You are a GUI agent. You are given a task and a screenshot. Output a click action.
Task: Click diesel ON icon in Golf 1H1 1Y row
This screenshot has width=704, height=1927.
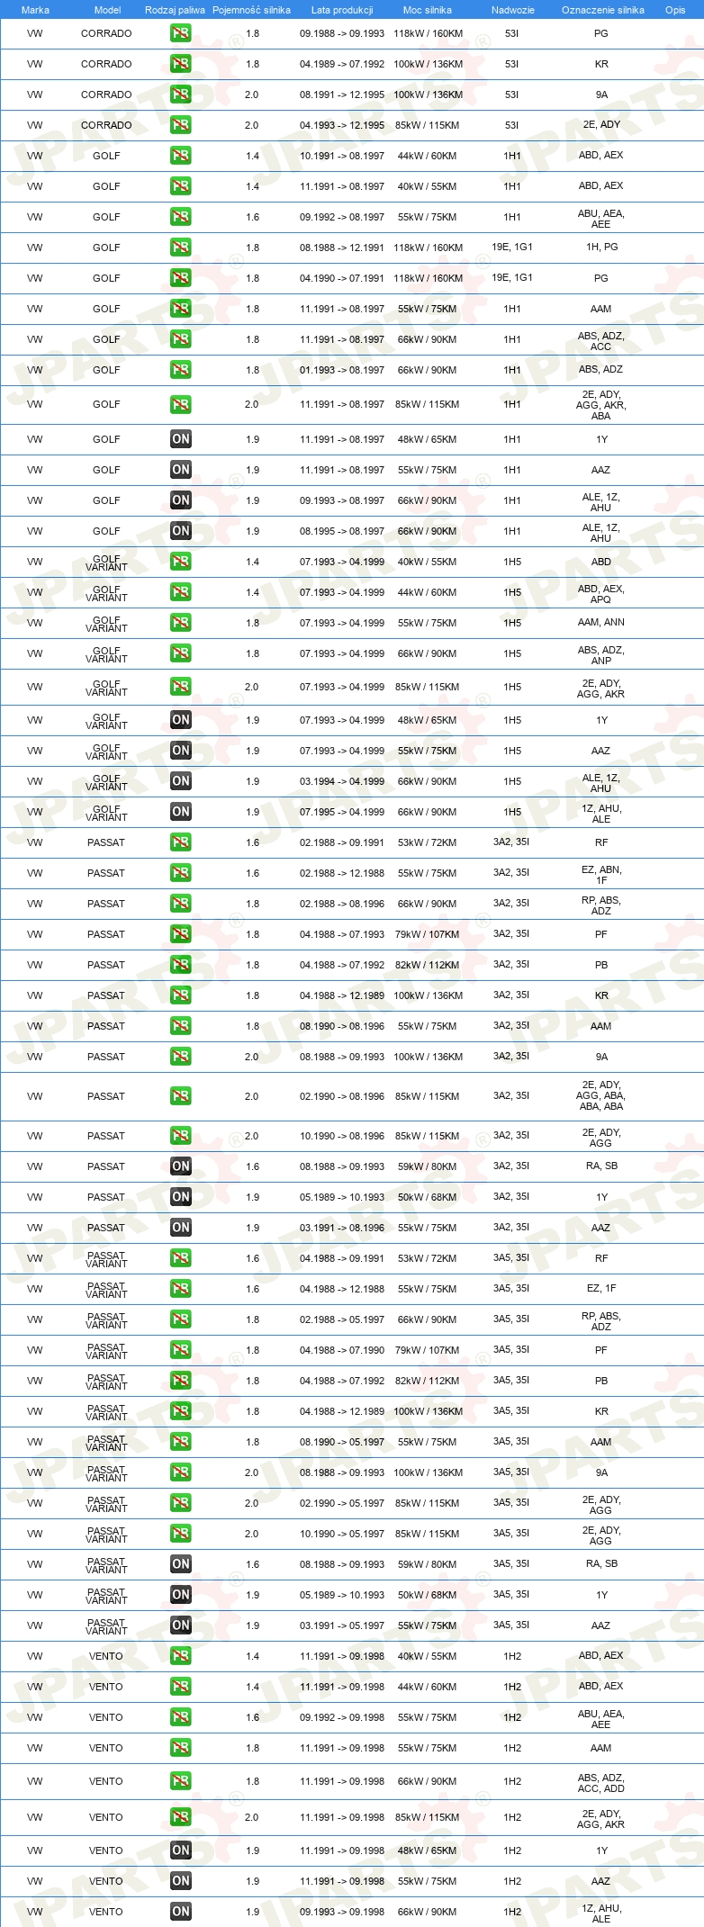click(x=180, y=439)
